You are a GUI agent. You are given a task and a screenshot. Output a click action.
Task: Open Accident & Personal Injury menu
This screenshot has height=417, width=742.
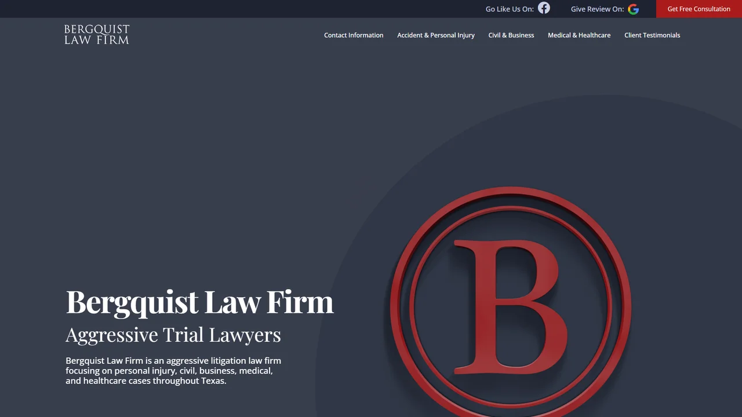pyautogui.click(x=436, y=35)
